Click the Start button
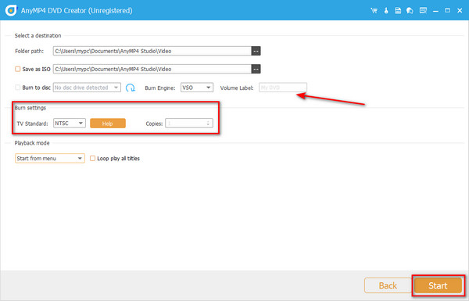This screenshot has height=301, width=469. pyautogui.click(x=439, y=285)
